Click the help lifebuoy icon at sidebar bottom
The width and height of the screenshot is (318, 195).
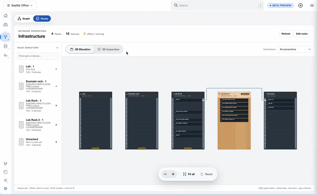tap(5, 189)
